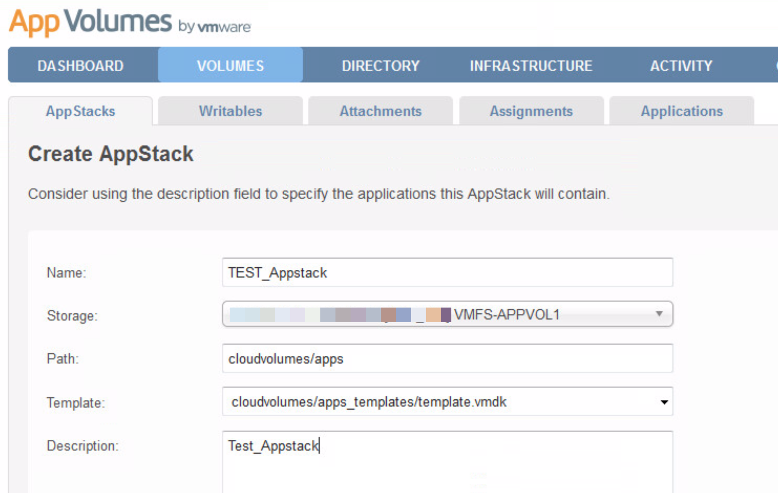Open the Storage dropdown VMFS-APPVOL1
This screenshot has height=493, width=778.
coord(448,314)
